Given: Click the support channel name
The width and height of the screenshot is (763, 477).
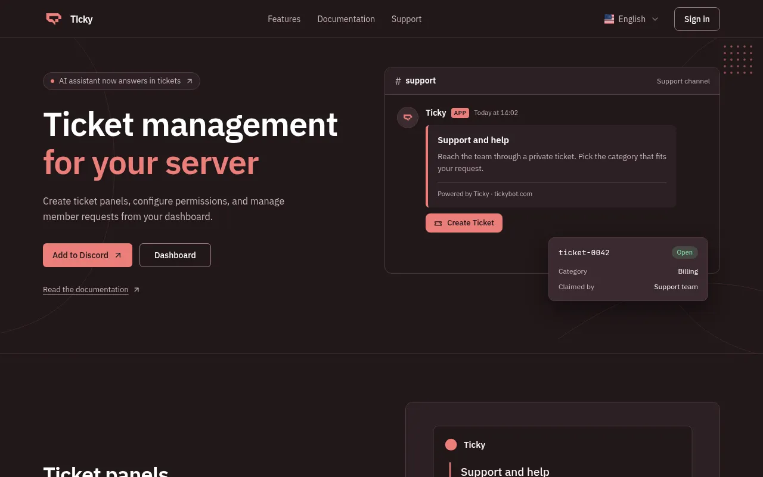Looking at the screenshot, I should (x=420, y=80).
